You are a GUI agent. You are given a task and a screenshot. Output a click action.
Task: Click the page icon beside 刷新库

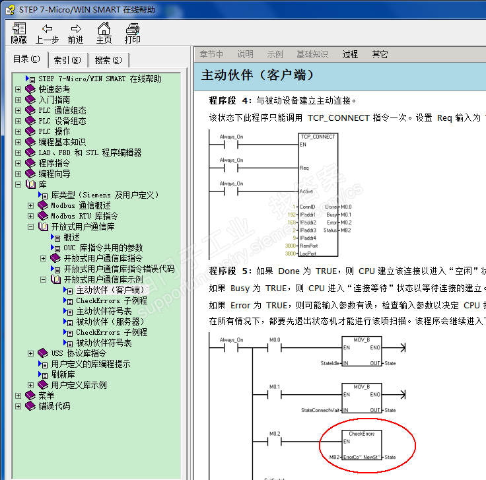(43, 374)
